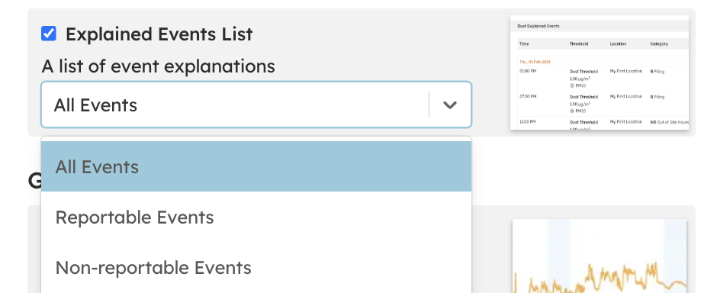Click the 'A list of event explanations' description
This screenshot has width=717, height=293.
[158, 66]
